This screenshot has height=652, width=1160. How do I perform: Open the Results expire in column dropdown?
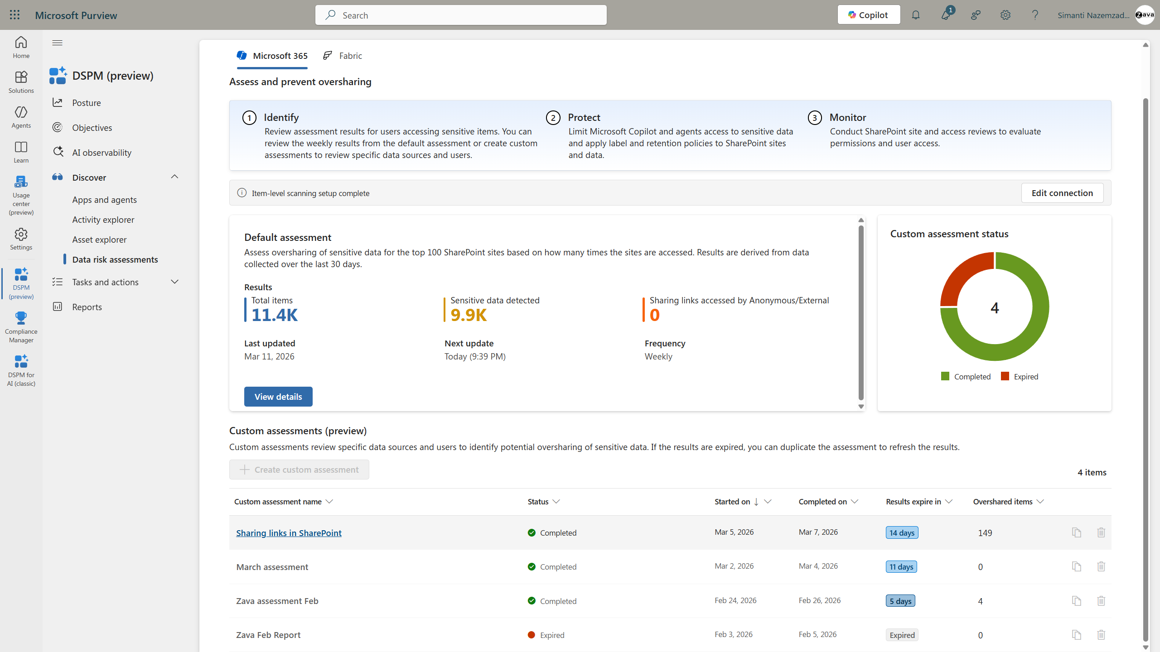949,502
